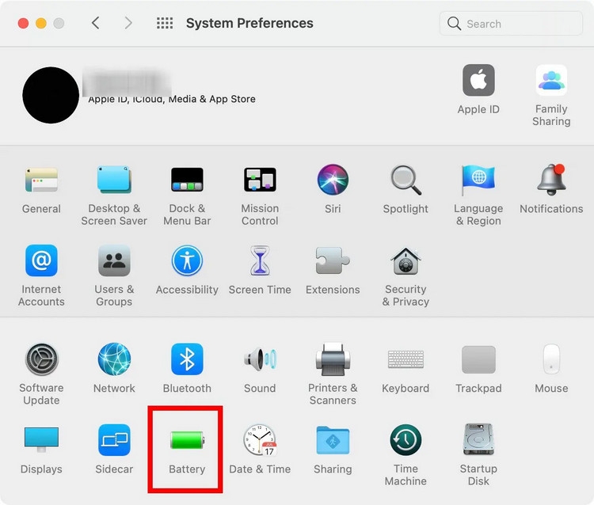The image size is (594, 505).
Task: Show all preferences grid button
Action: click(x=165, y=23)
